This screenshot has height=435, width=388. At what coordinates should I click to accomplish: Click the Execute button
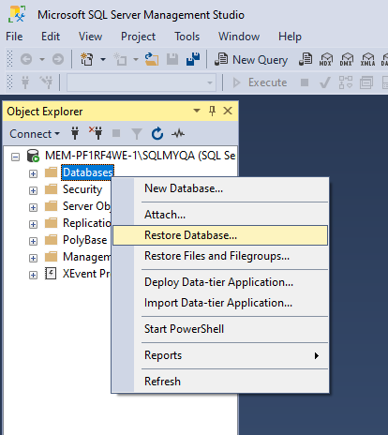click(x=260, y=82)
